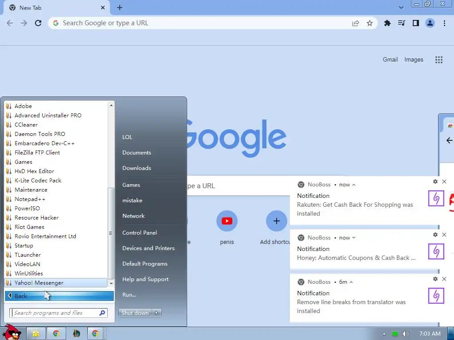
Task: Open settings gear on Rakuten notification
Action: pyautogui.click(x=435, y=182)
